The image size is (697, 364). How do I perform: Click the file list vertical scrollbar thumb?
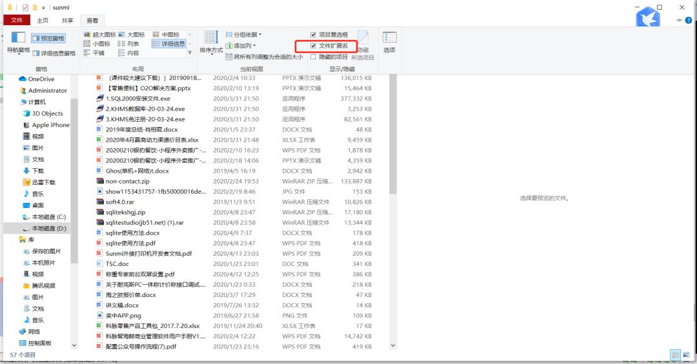pyautogui.click(x=393, y=134)
